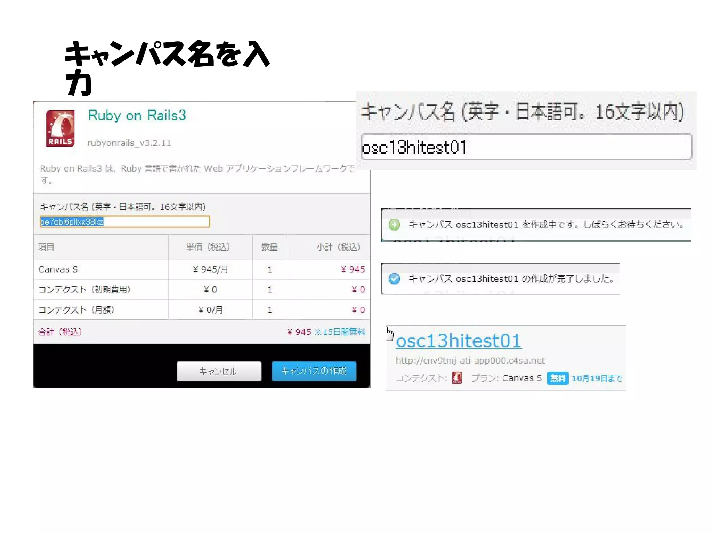Click the コンテクスト（月額） row
Screen dimensions: 712x533
tap(202, 310)
